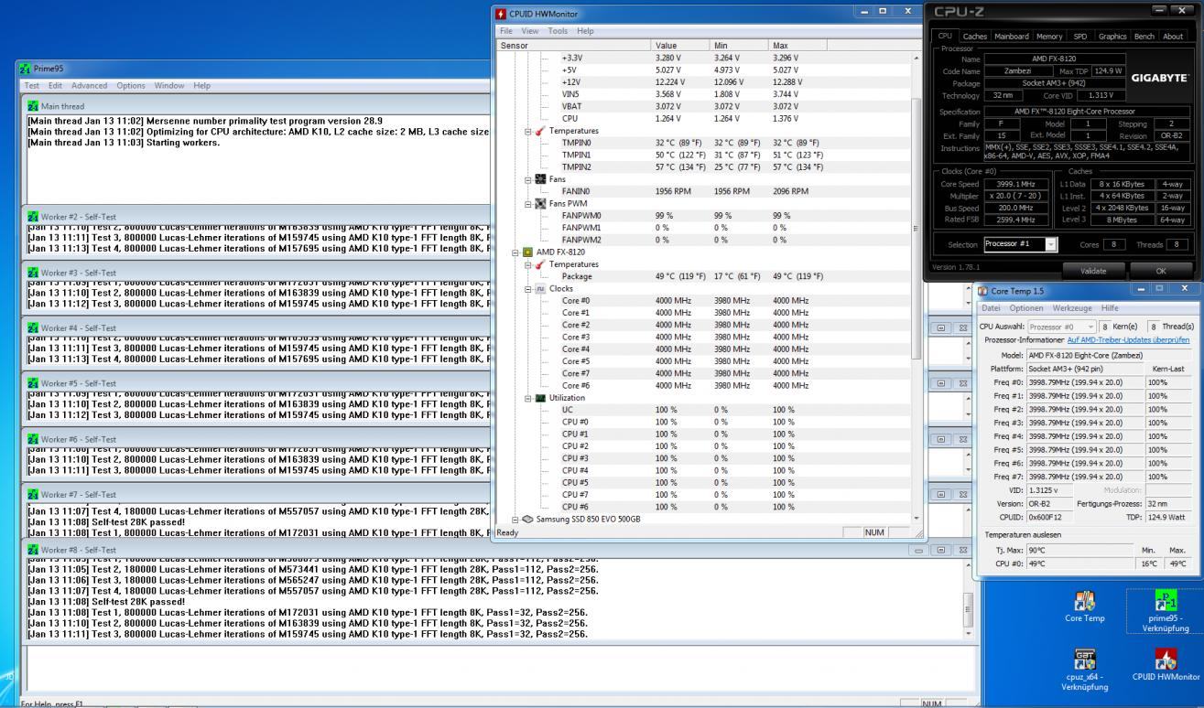1204x708 pixels.
Task: Click the Fans node fan icon
Action: pyautogui.click(x=538, y=179)
